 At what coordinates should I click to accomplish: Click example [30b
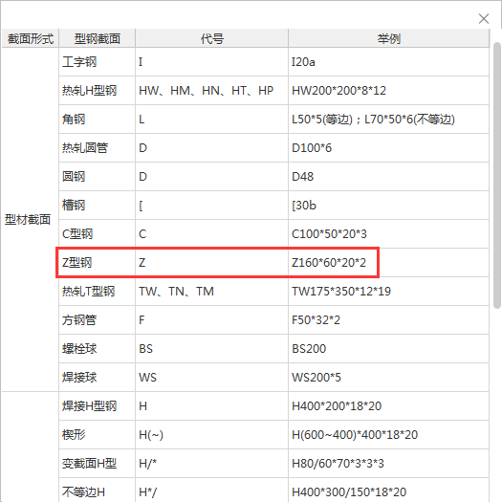point(304,206)
